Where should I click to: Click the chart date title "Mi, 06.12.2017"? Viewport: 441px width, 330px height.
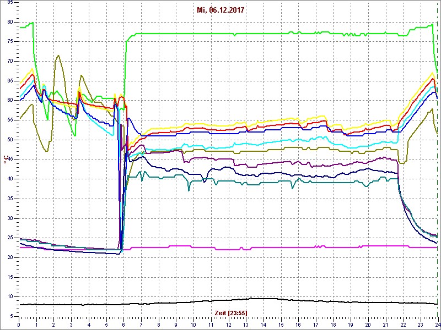(220, 10)
